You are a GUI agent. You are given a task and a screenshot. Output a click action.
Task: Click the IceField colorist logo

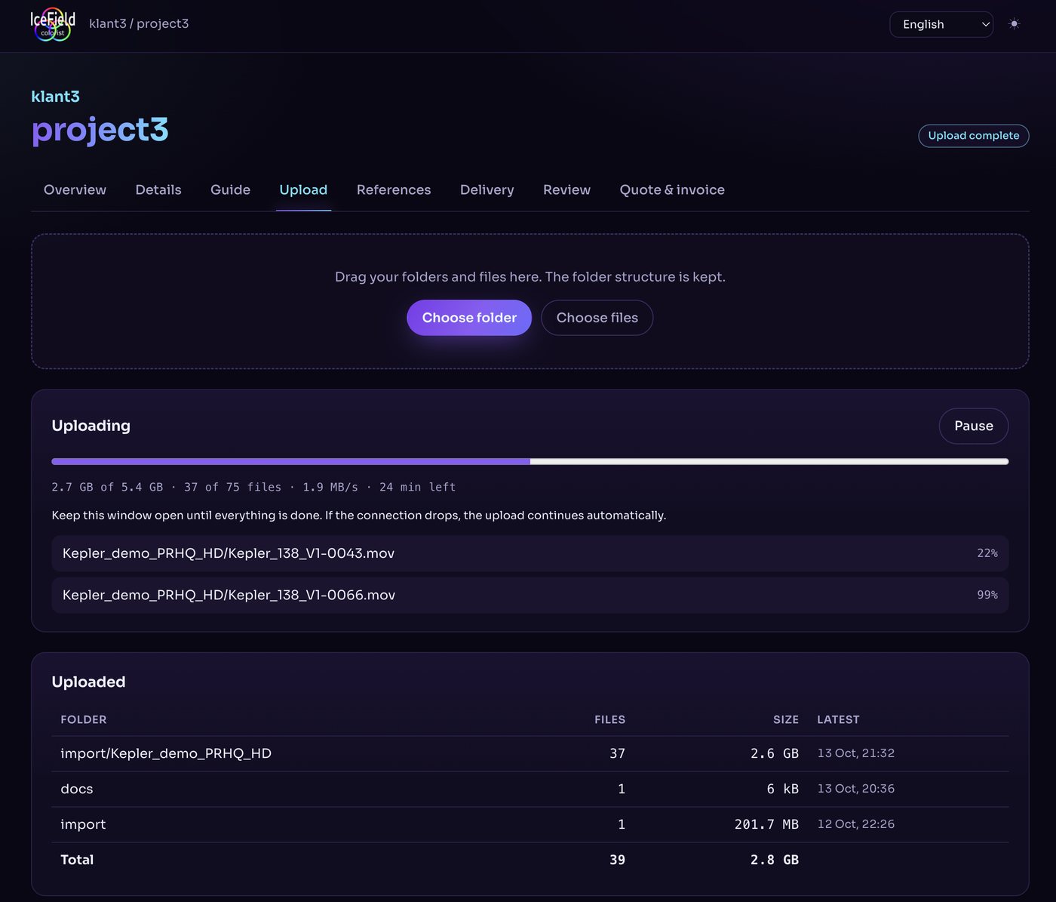(x=53, y=24)
